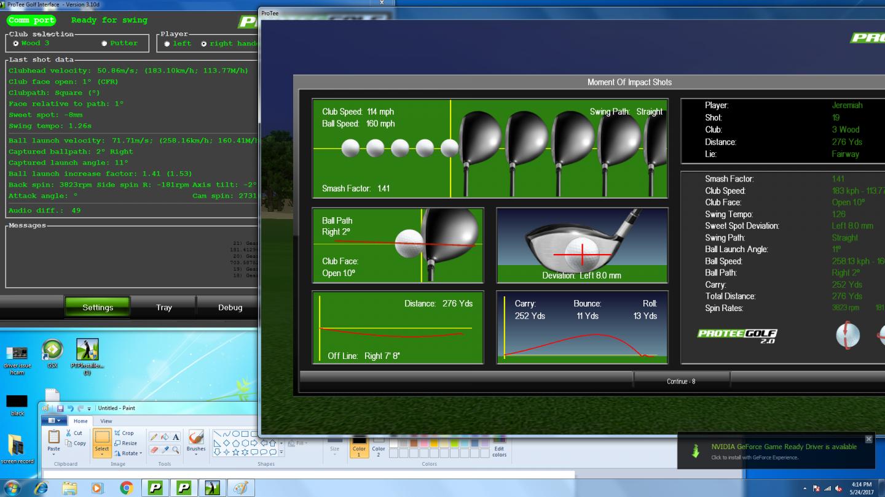Image resolution: width=885 pixels, height=497 pixels.
Task: Switch to the Home tab in Paint
Action: coord(81,421)
